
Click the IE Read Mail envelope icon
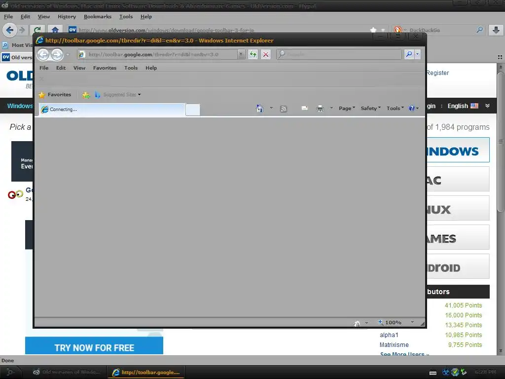304,108
